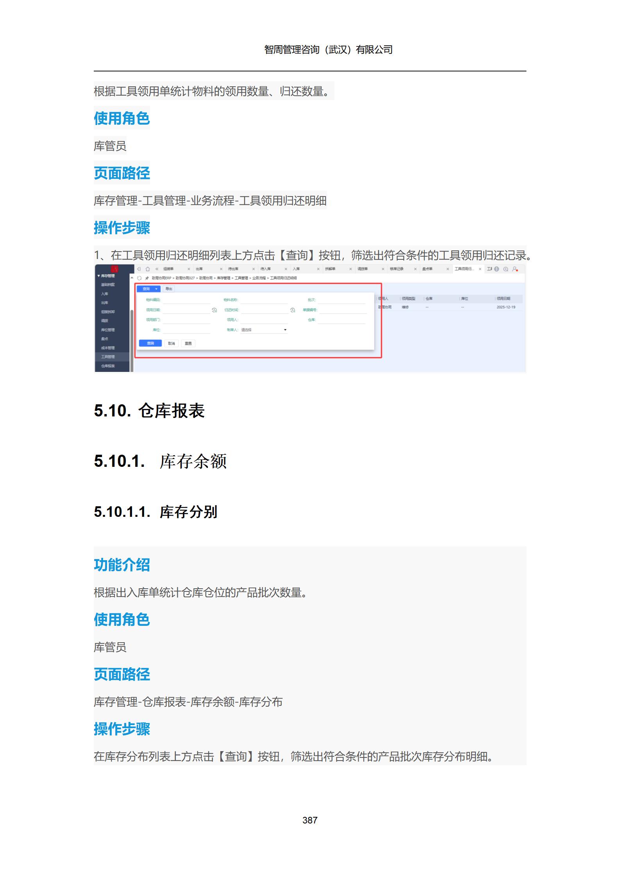This screenshot has width=620, height=877.
Task: Click the pin icon before the breadcrumb path
Action: [147, 278]
